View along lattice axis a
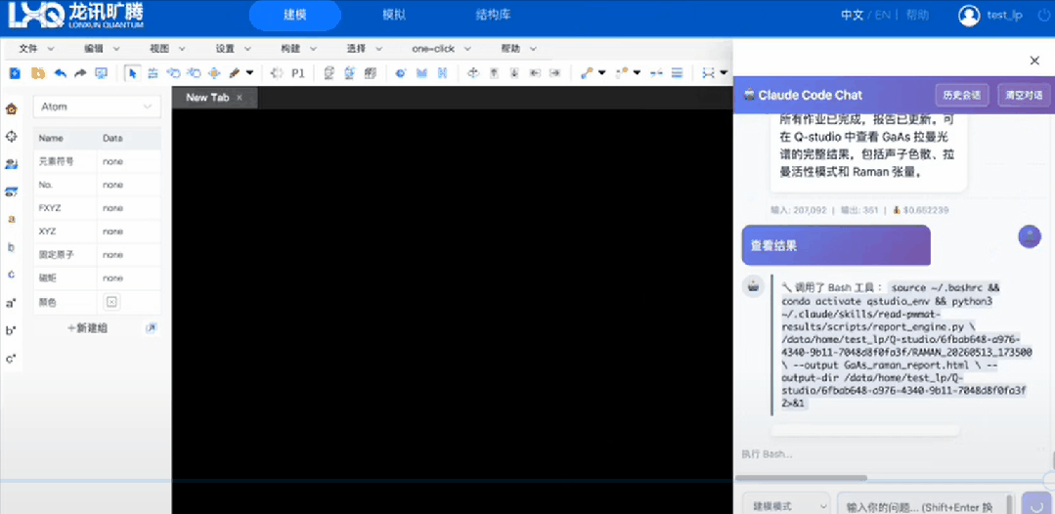Viewport: 1055px width, 514px height. point(12,219)
